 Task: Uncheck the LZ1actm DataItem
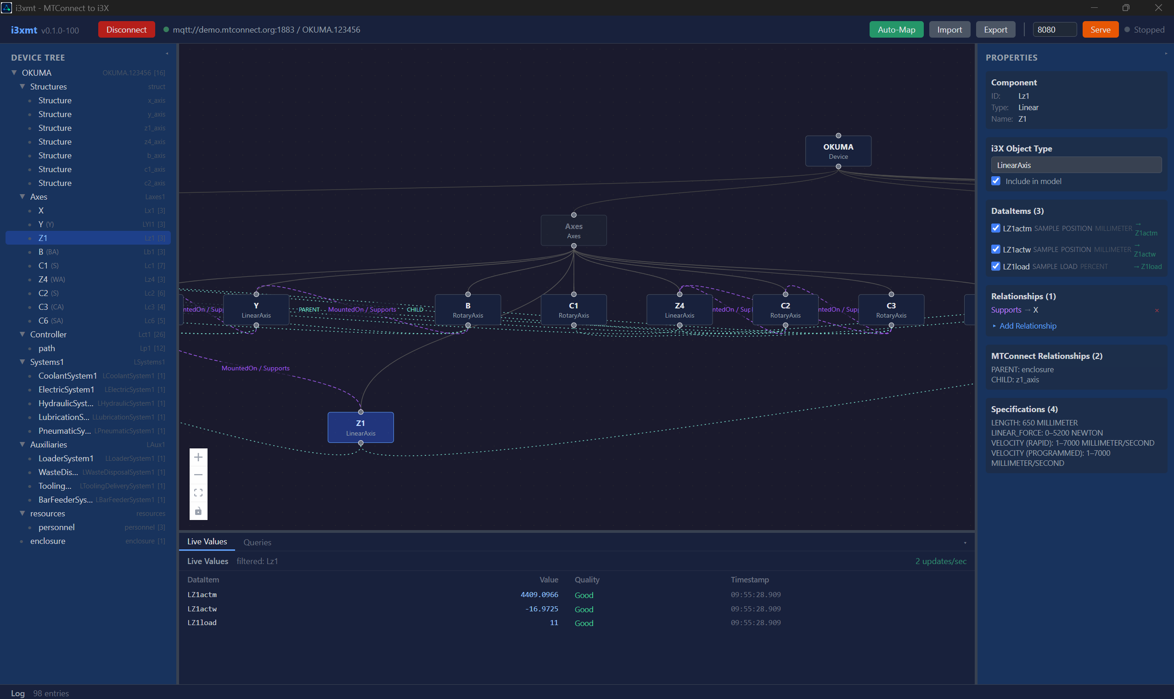995,228
